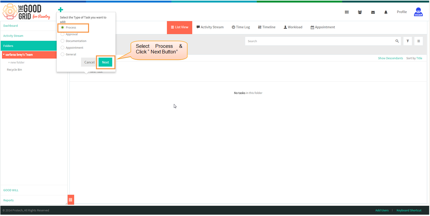The height and width of the screenshot is (216, 430).
Task: Switch to Activity Stream tab
Action: [x=210, y=27]
